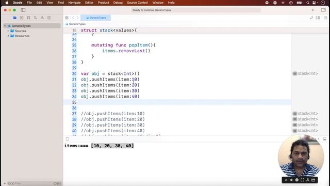This screenshot has height=186, width=330.
Task: Show quick look for line 39 stack<Int> result
Action: click(x=295, y=125)
